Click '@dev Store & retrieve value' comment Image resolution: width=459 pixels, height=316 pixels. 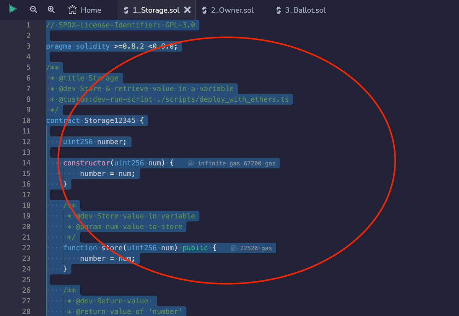(146, 89)
